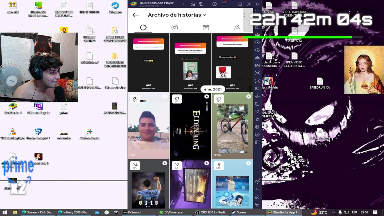Image resolution: width=384 pixels, height=216 pixels.
Task: Toggle highlight star on the June 20 story
Action: [165, 97]
